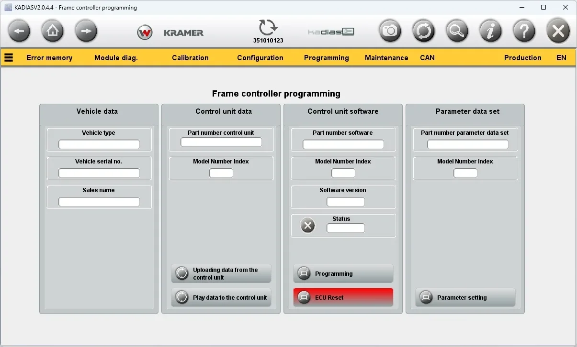Click Uploading data from the control unit
The width and height of the screenshot is (577, 347).
coord(221,273)
